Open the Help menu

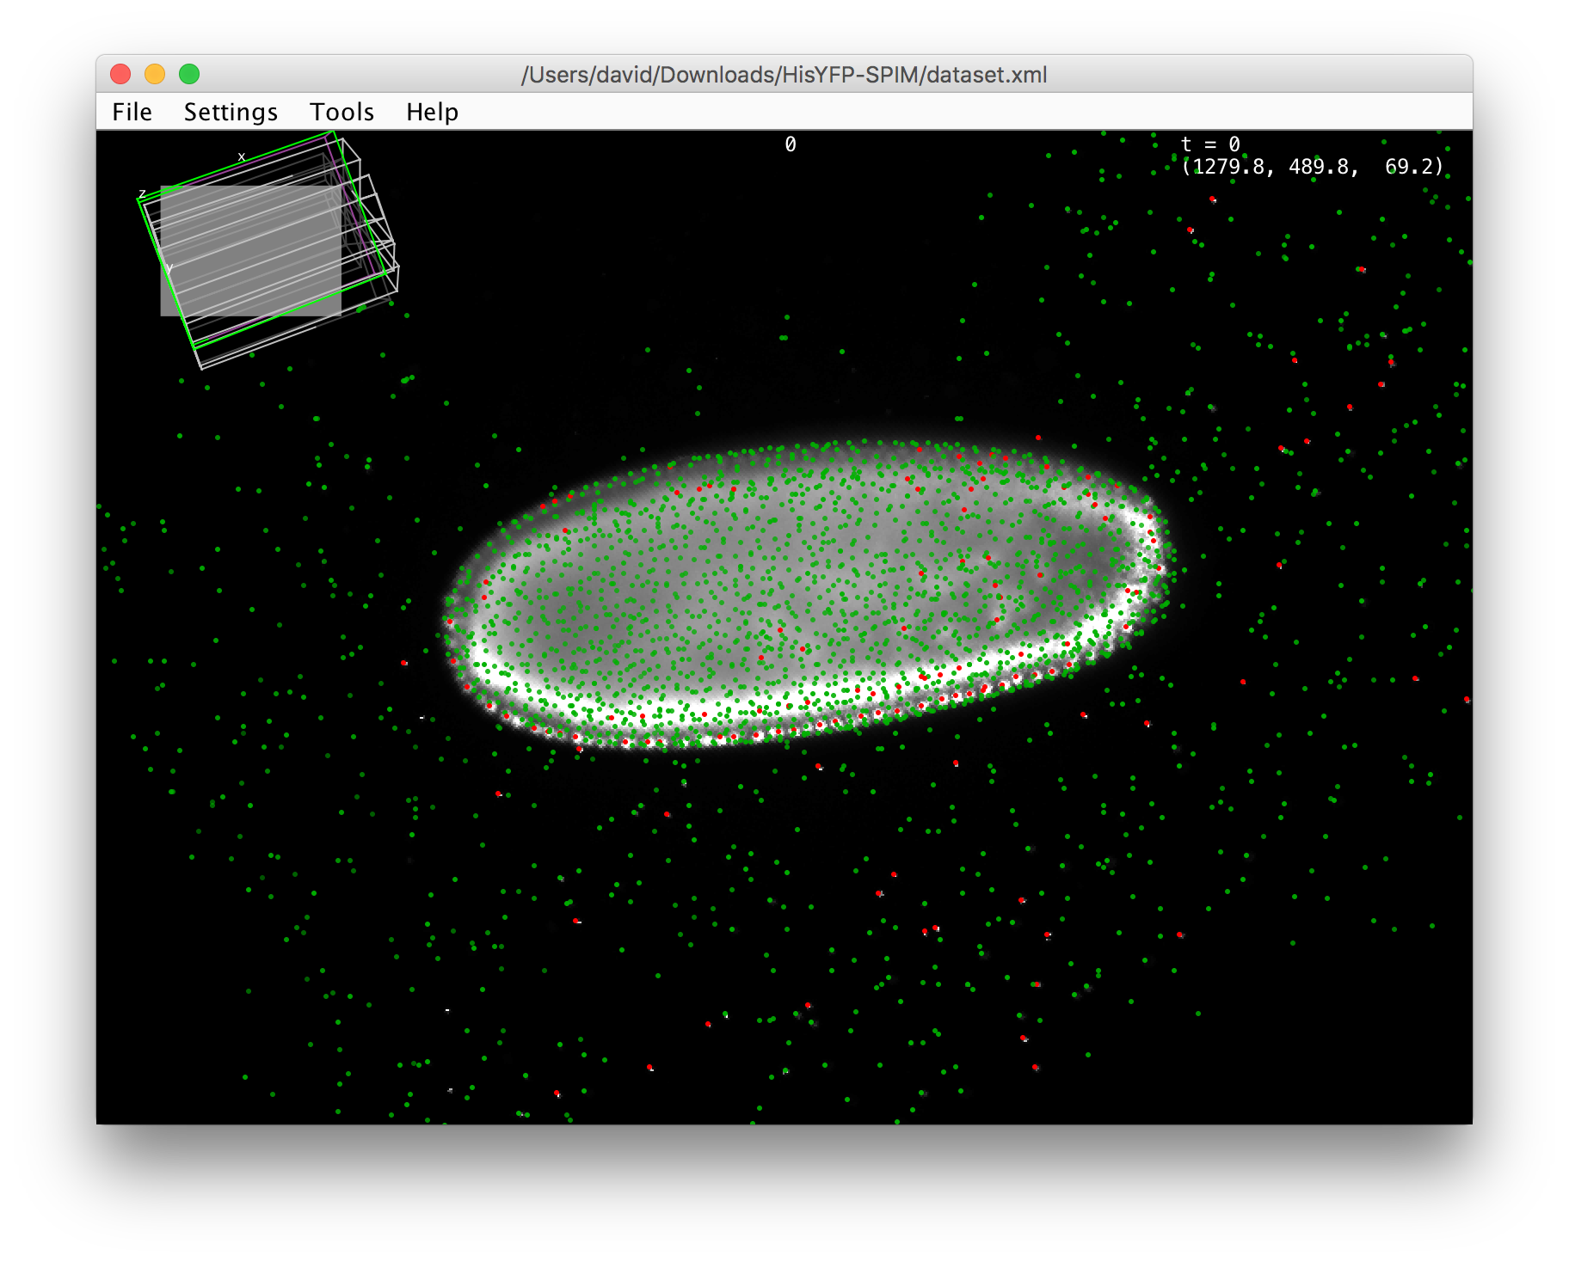[432, 112]
